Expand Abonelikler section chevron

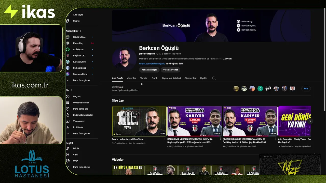point(81,31)
